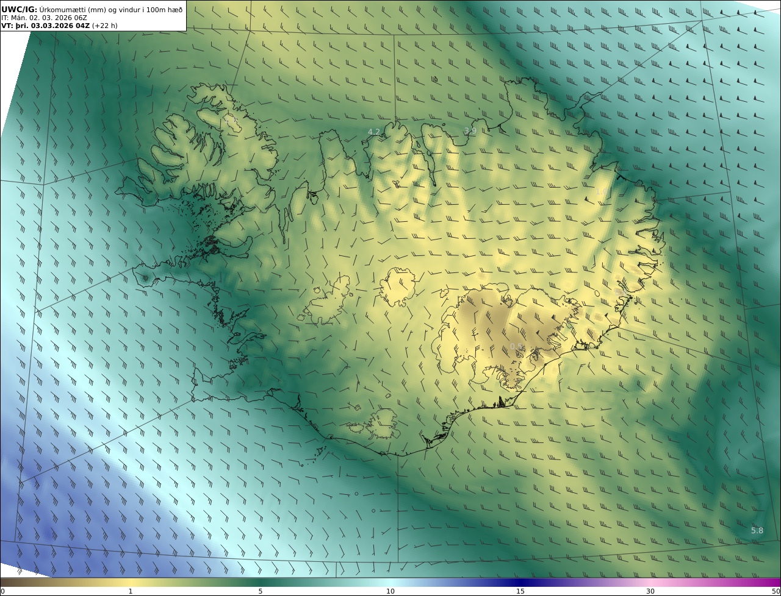781x596 pixels.
Task: Pick the pink color at the 30 mark
Action: click(650, 583)
